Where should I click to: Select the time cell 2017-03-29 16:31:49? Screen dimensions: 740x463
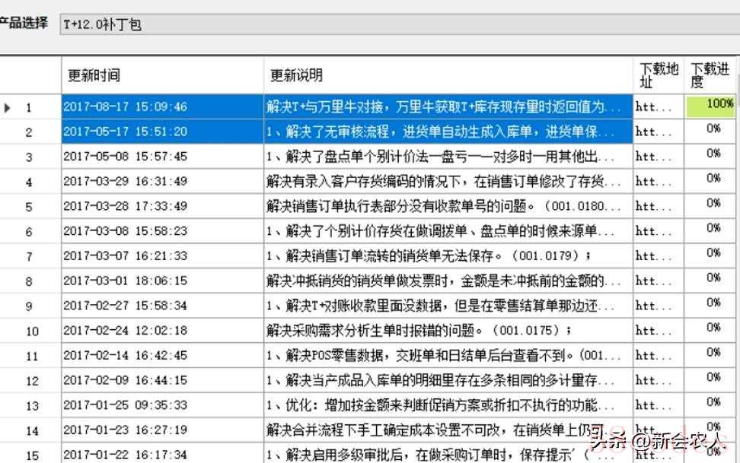[x=162, y=181]
